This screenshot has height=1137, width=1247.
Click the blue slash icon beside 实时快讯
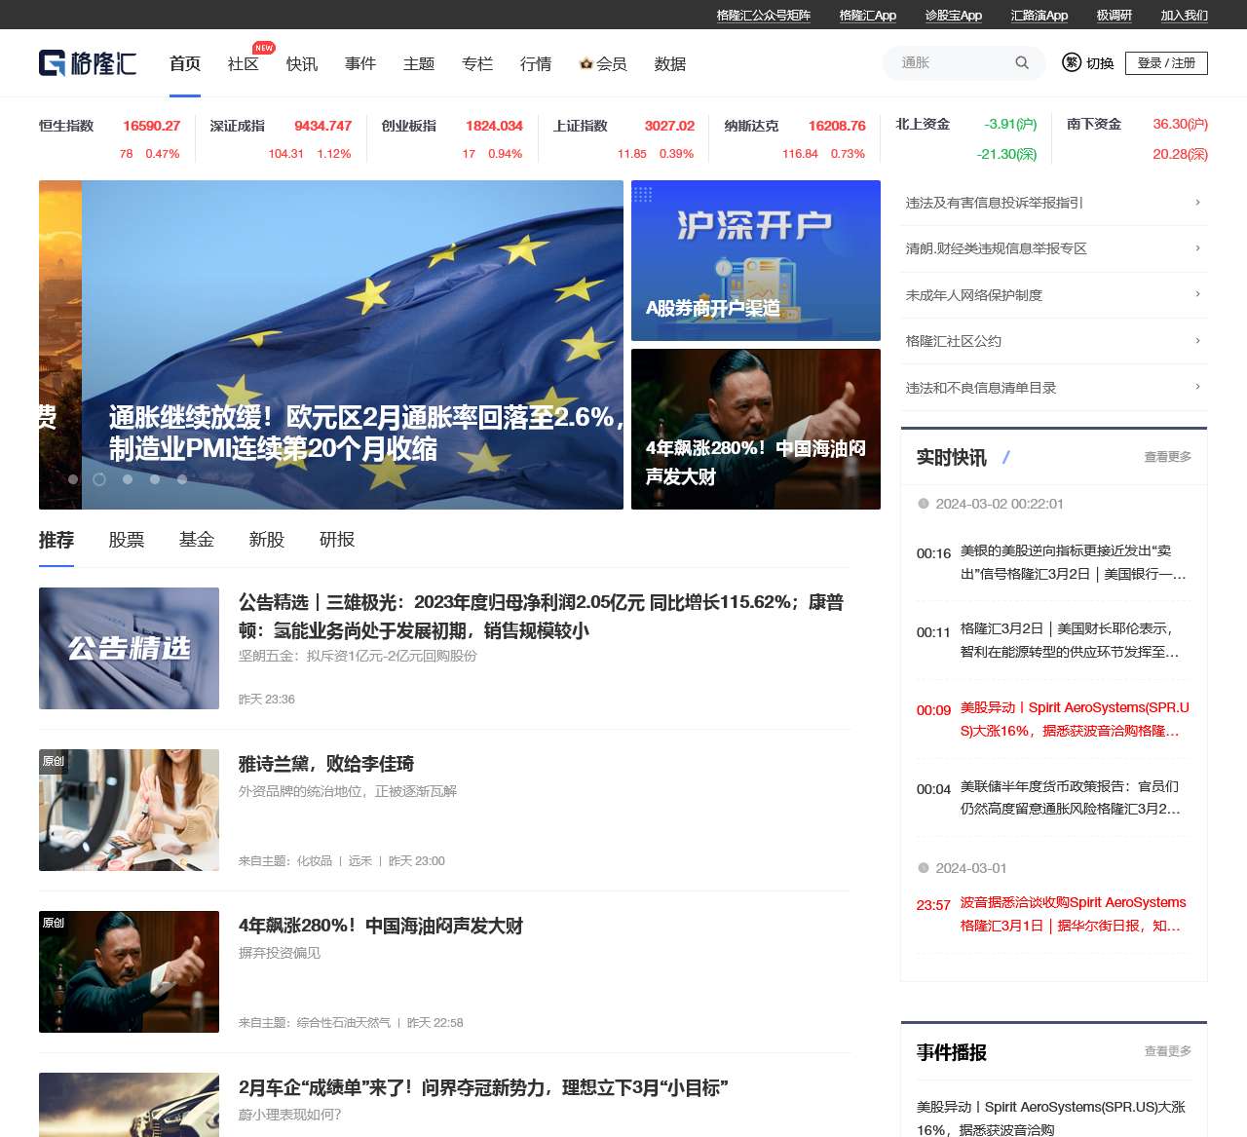click(1005, 457)
